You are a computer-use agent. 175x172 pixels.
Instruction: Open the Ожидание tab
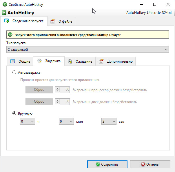tap(80, 61)
